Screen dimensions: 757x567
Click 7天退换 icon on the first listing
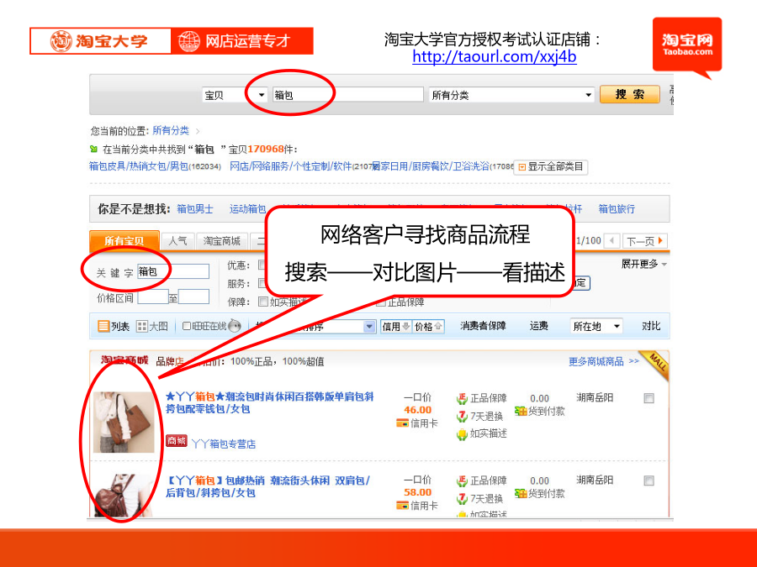(462, 416)
